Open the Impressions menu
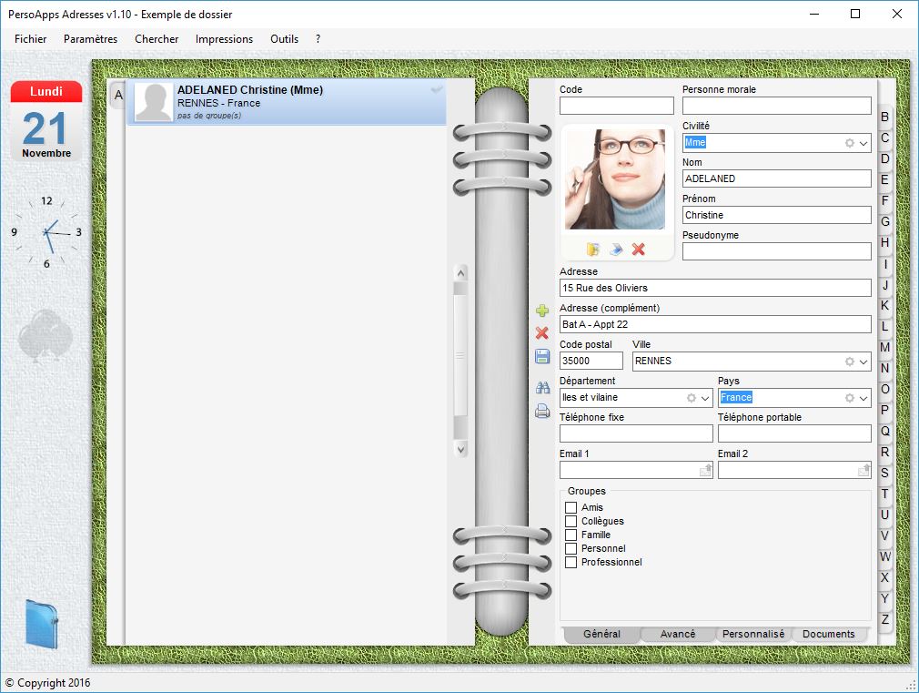 224,39
